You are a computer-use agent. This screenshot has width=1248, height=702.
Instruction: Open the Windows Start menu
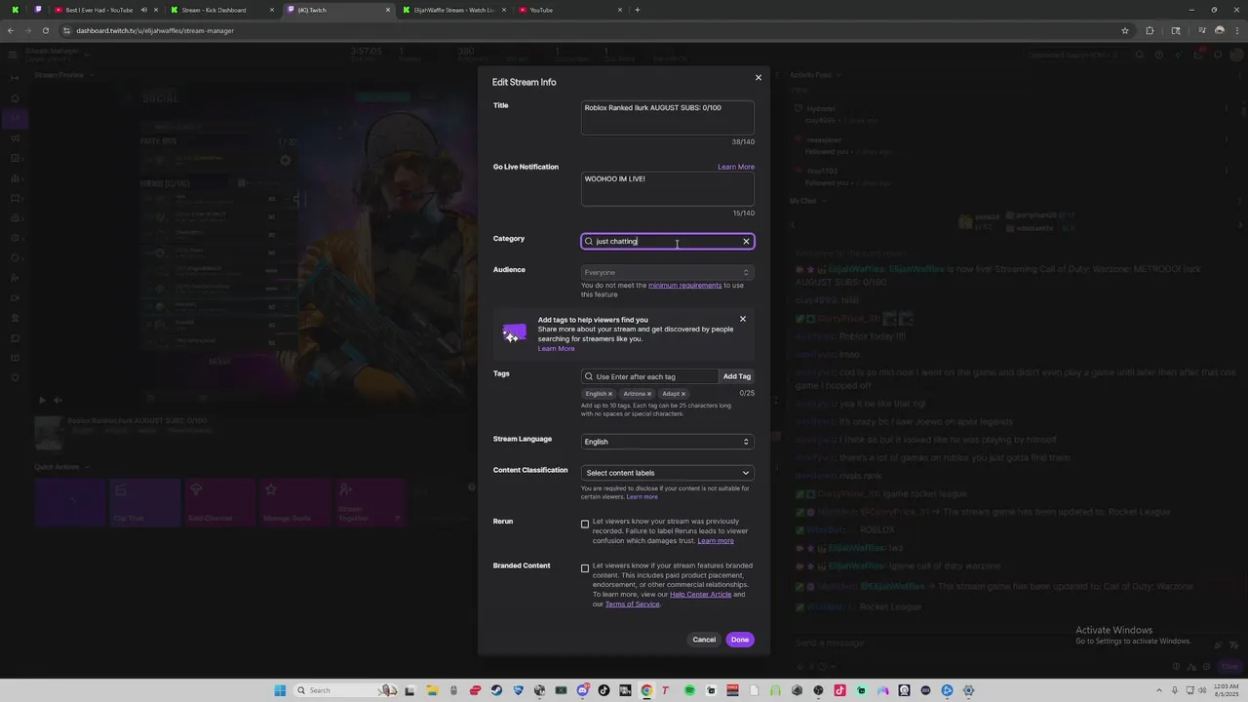pos(280,690)
